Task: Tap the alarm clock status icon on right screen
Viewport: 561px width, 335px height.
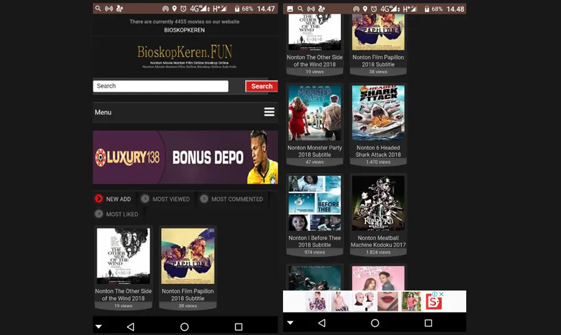Action: tap(373, 9)
